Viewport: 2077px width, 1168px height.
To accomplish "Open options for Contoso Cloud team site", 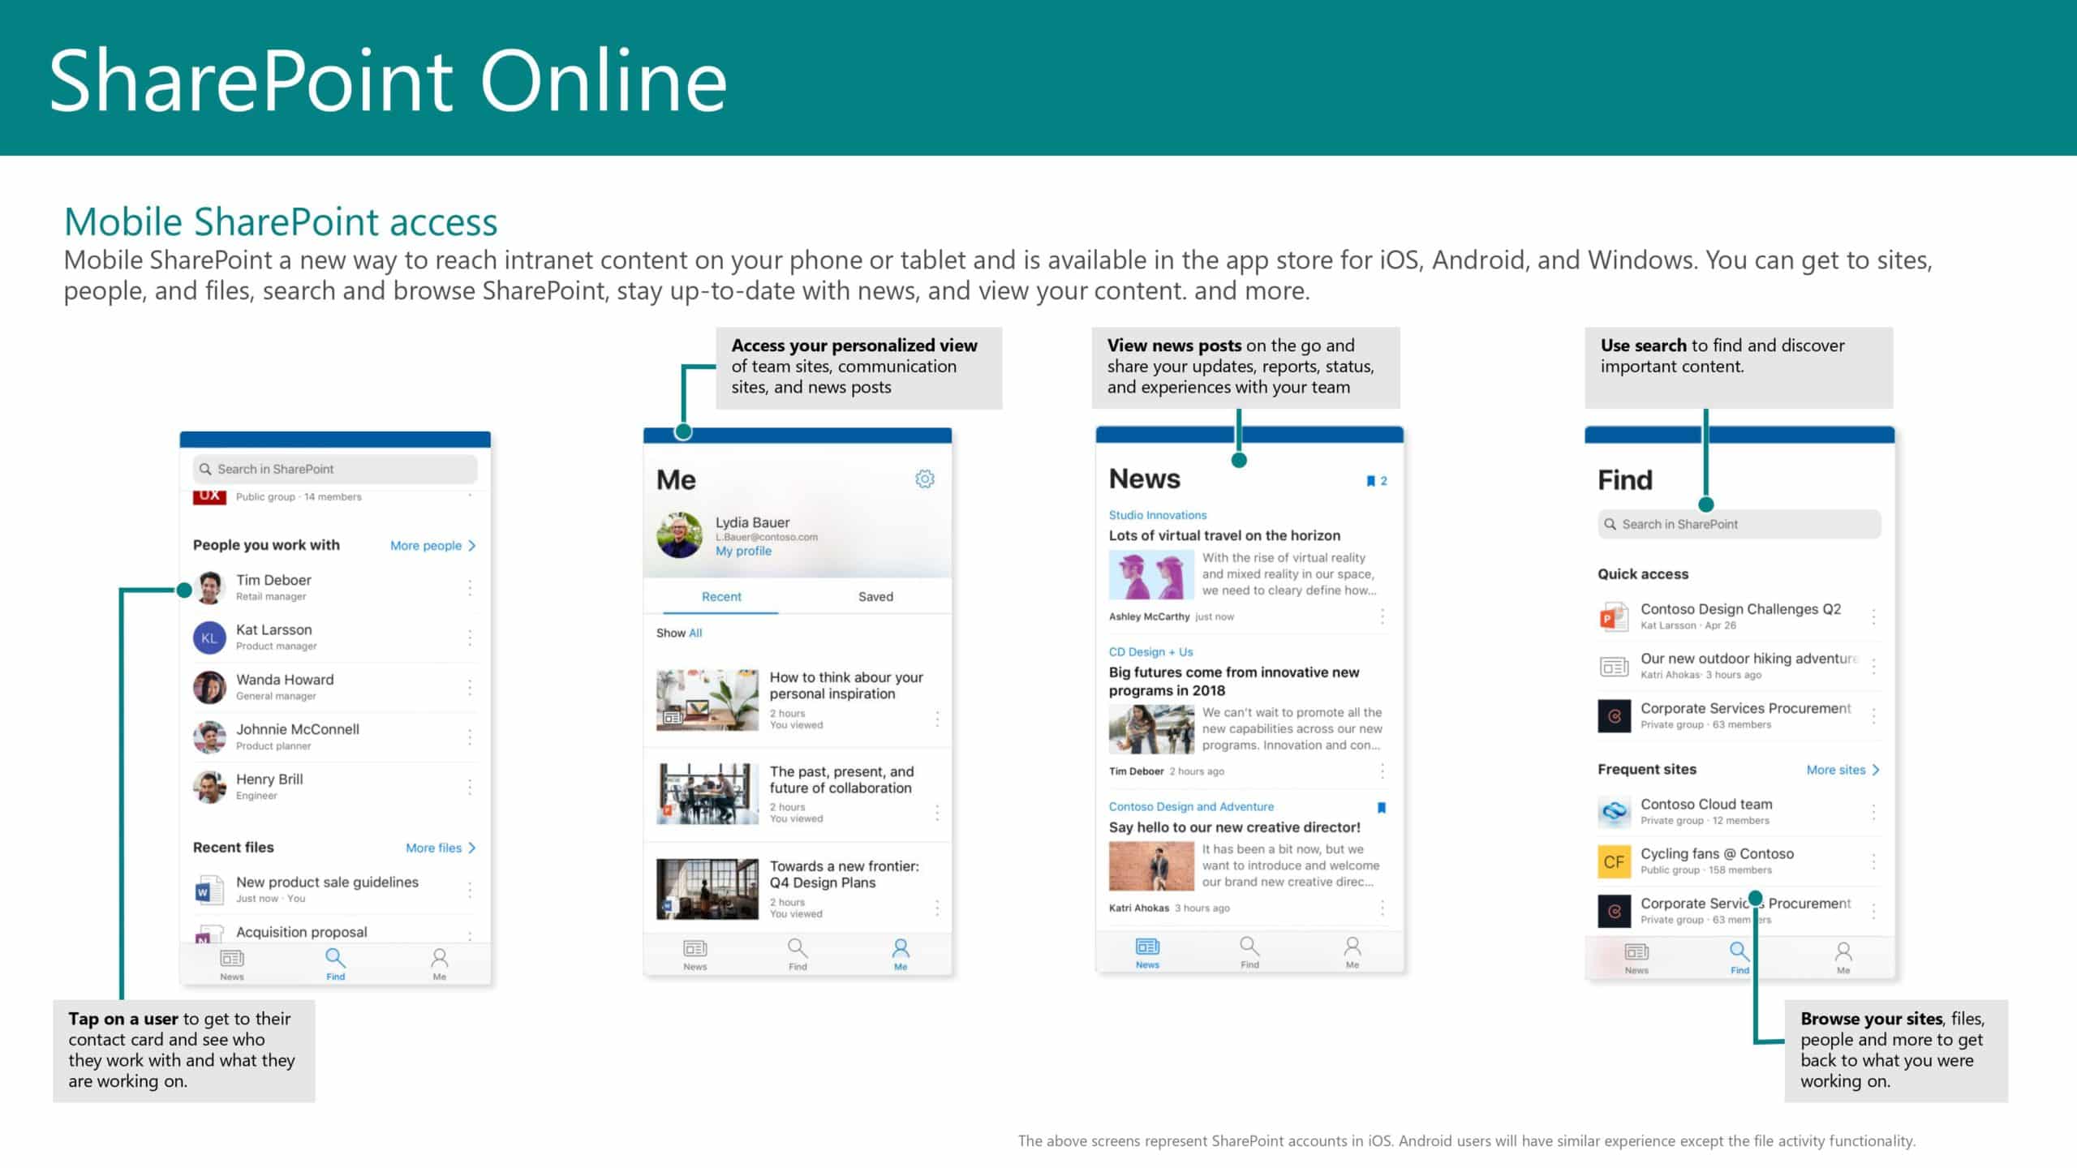I will (1873, 811).
